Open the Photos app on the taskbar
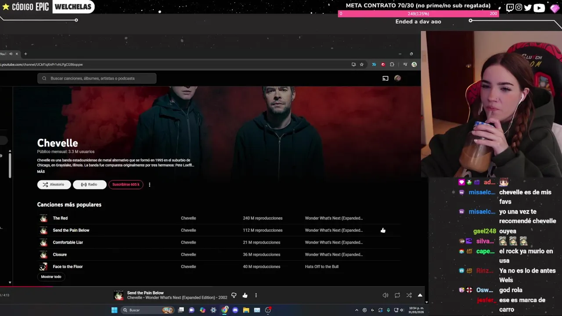The height and width of the screenshot is (316, 562). [x=257, y=310]
